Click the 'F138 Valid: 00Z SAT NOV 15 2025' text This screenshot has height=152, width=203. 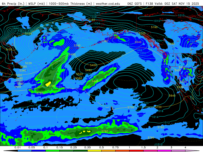(172, 4)
